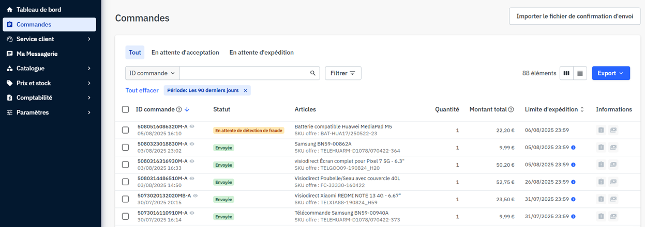The width and height of the screenshot is (645, 227).
Task: Switch to compact list view icon
Action: click(x=580, y=73)
